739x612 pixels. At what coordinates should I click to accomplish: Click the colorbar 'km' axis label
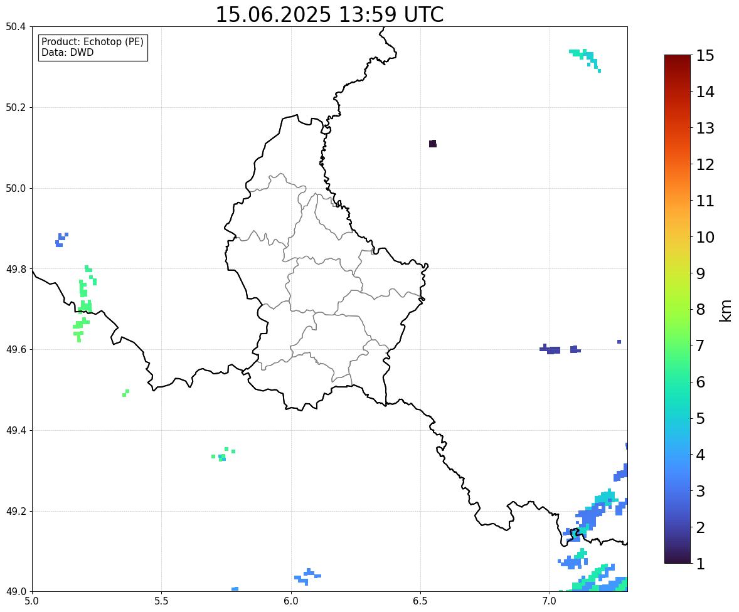(726, 310)
